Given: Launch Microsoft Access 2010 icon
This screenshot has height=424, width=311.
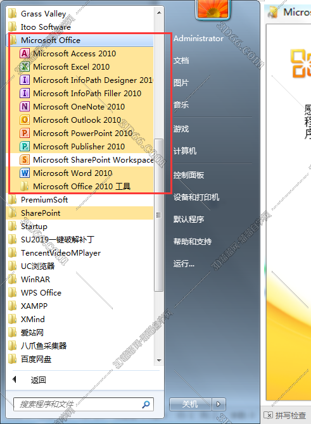Looking at the screenshot, I should click(24, 54).
